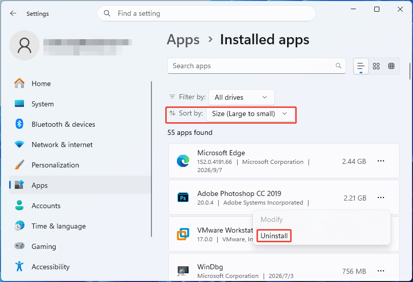
Task: Click the System monitor icon
Action: click(19, 104)
